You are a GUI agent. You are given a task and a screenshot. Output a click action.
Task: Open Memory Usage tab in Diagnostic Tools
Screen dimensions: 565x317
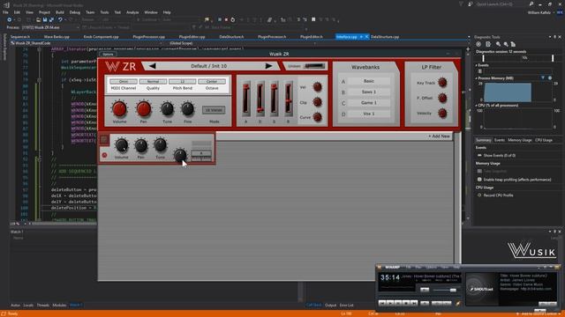(520, 140)
